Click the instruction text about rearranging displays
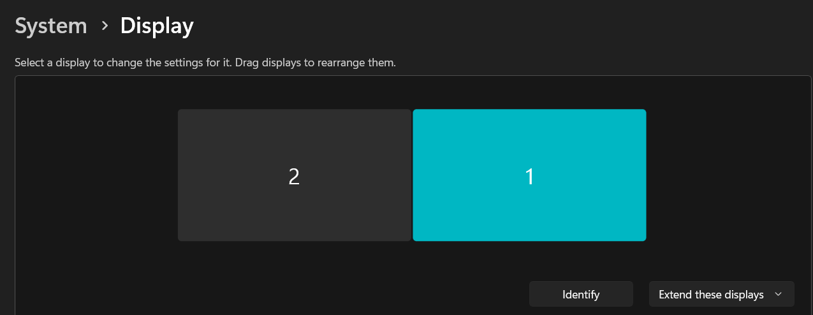The height and width of the screenshot is (315, 813). click(205, 63)
